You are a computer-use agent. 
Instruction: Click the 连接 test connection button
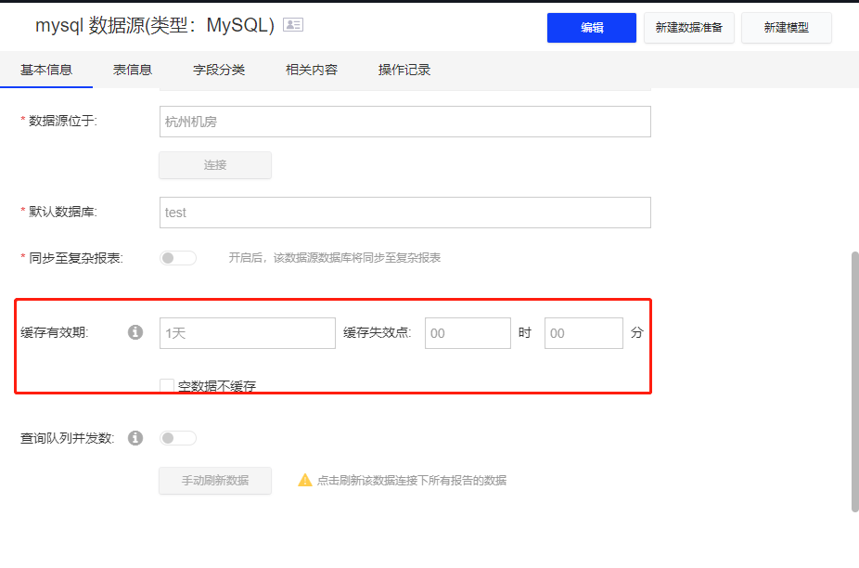click(214, 165)
